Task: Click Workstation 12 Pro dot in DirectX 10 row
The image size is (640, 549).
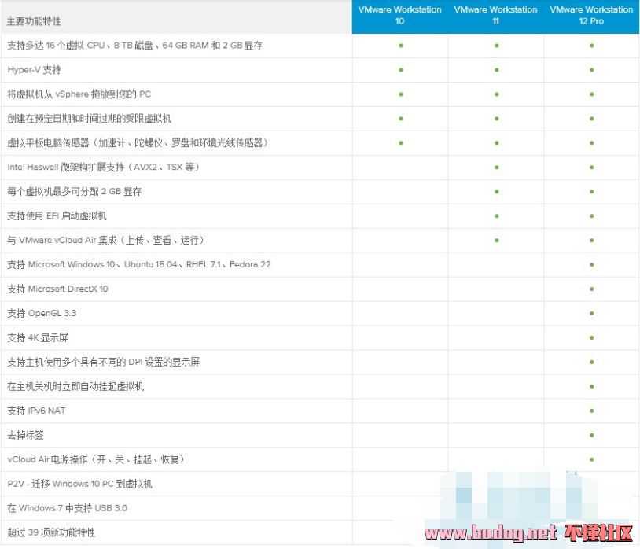Action: click(x=591, y=289)
